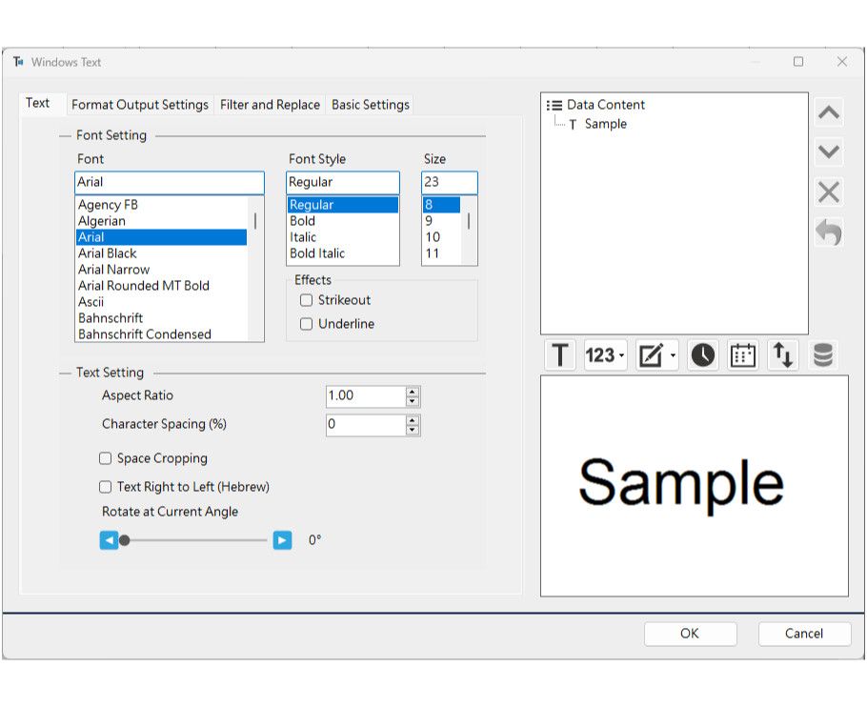
Task: Confirm settings with the OK button
Action: [690, 634]
